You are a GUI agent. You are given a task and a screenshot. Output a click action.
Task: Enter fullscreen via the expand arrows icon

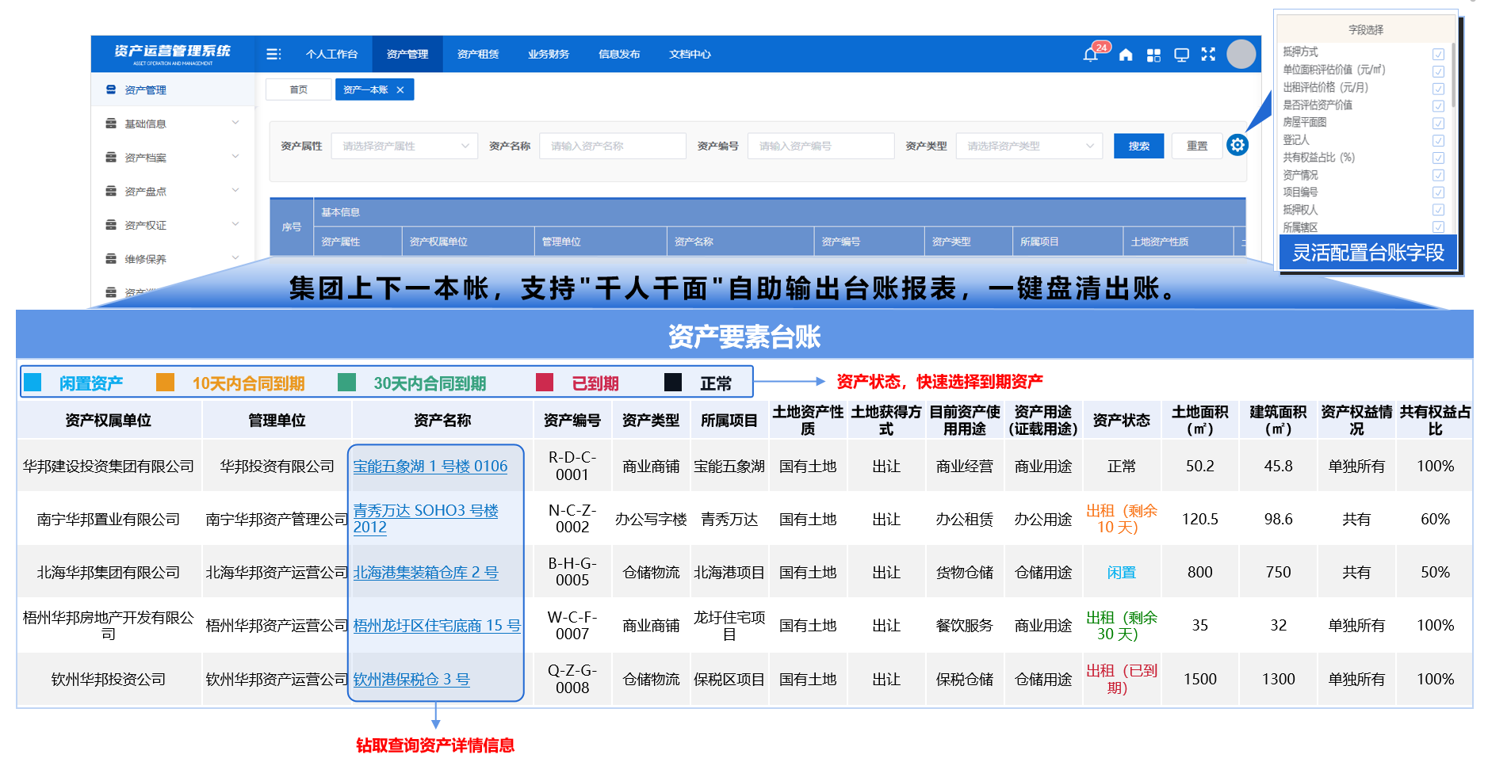point(1208,55)
